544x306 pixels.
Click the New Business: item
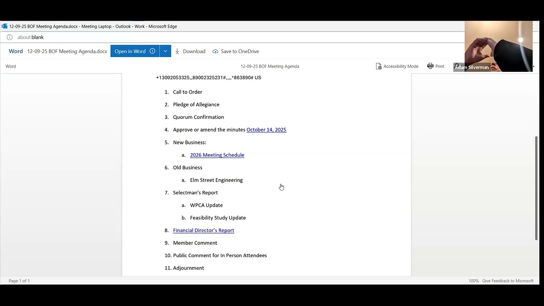pyautogui.click(x=190, y=142)
